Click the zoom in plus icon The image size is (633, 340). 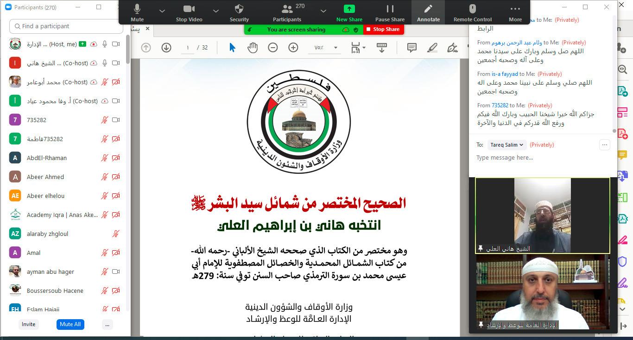click(293, 48)
